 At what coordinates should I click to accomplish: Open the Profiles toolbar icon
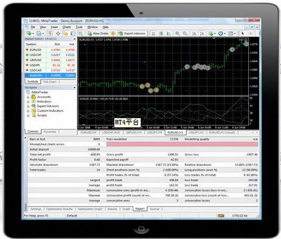click(39, 33)
